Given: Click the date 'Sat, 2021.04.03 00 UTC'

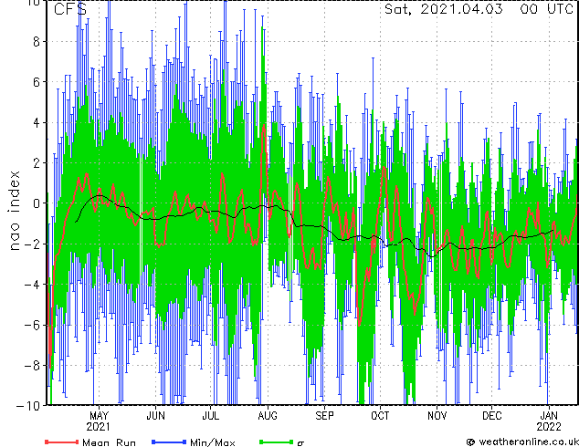Looking at the screenshot, I should point(479,9).
